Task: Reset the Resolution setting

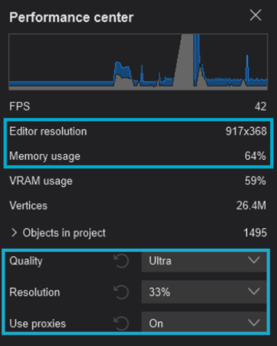Action: pyautogui.click(x=121, y=292)
